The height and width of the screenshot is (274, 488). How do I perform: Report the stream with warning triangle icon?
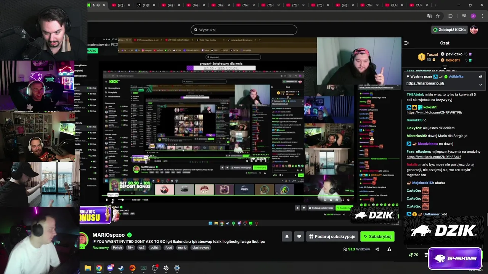(x=389, y=249)
